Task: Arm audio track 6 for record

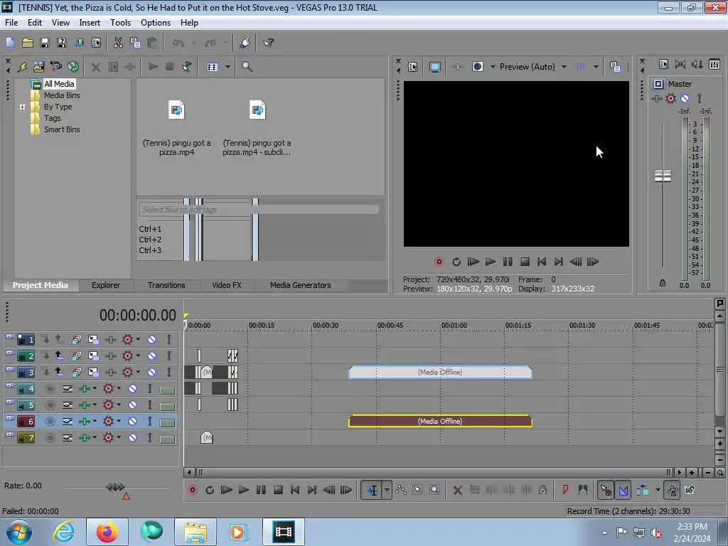Action: (50, 421)
